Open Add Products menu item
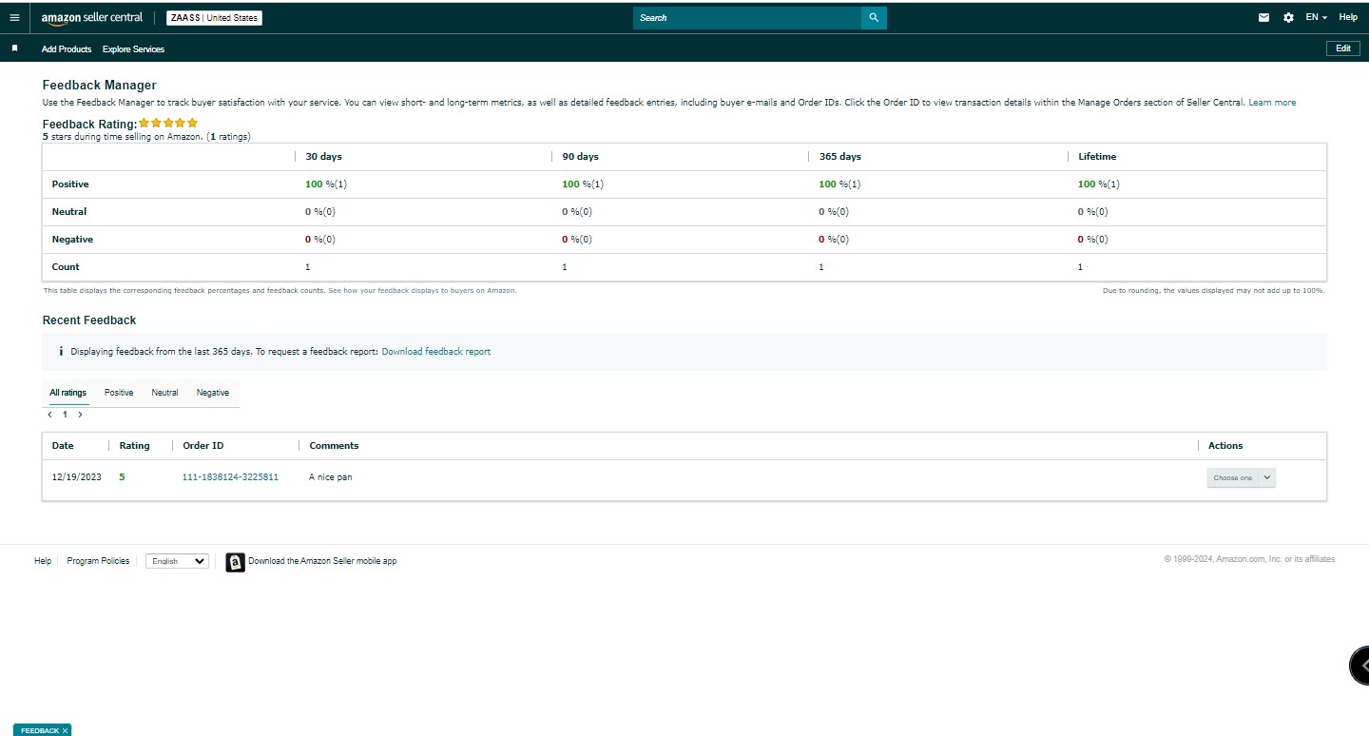 click(67, 48)
